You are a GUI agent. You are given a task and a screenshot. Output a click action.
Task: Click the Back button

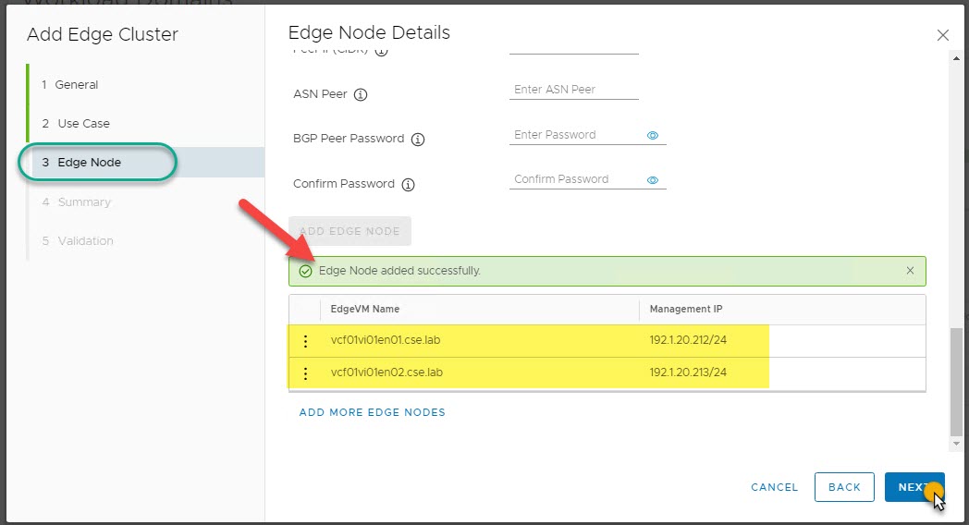coord(844,487)
